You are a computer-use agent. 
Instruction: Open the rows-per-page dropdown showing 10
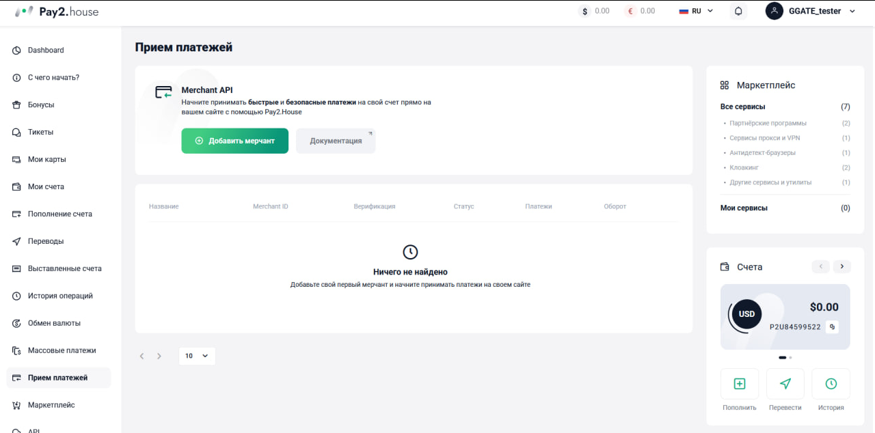(x=197, y=356)
